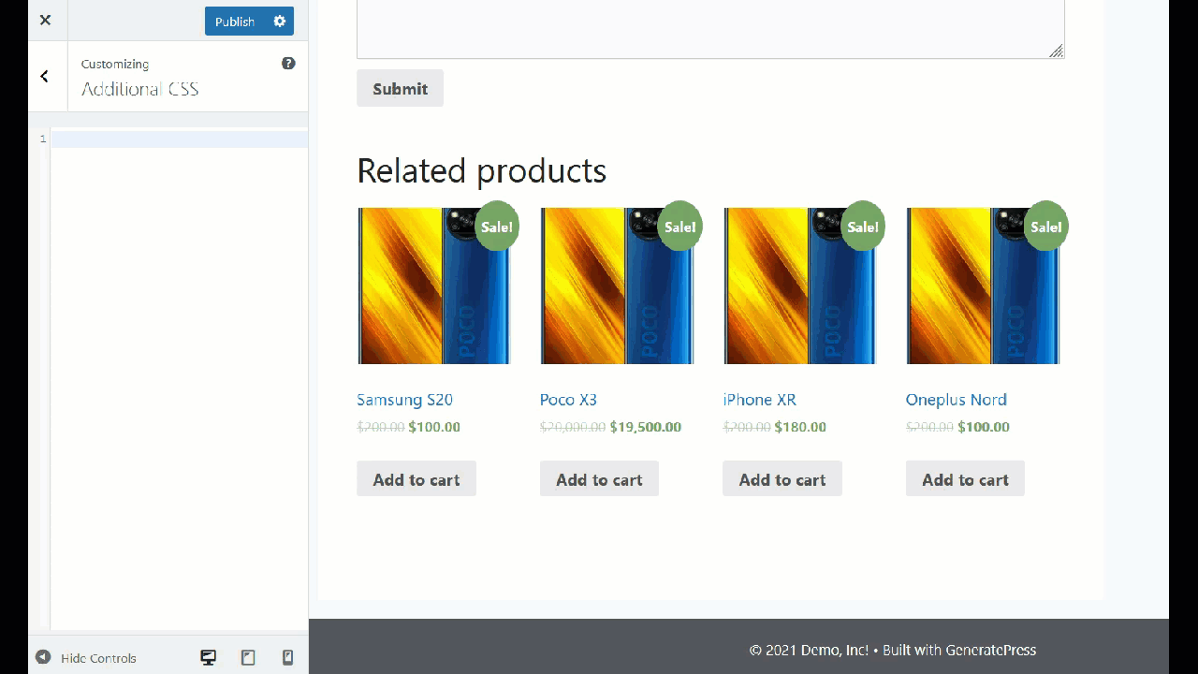Add Oneplus Nord to cart

(x=965, y=478)
